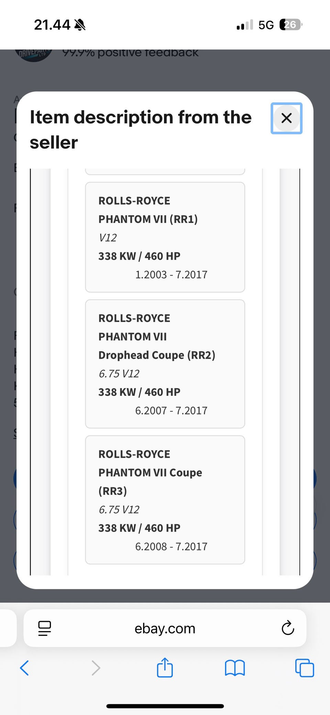Tap the silent mode bell icon
Viewport: 330px width, 715px height.
80,25
